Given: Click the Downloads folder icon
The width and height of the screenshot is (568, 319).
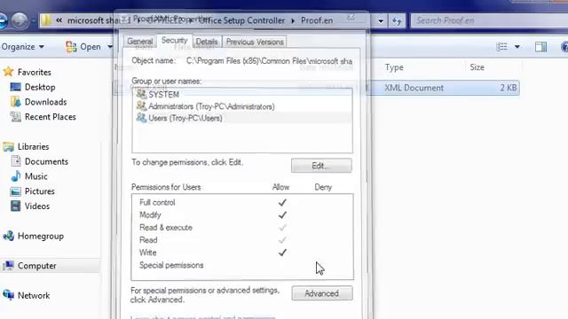Looking at the screenshot, I should point(16,102).
